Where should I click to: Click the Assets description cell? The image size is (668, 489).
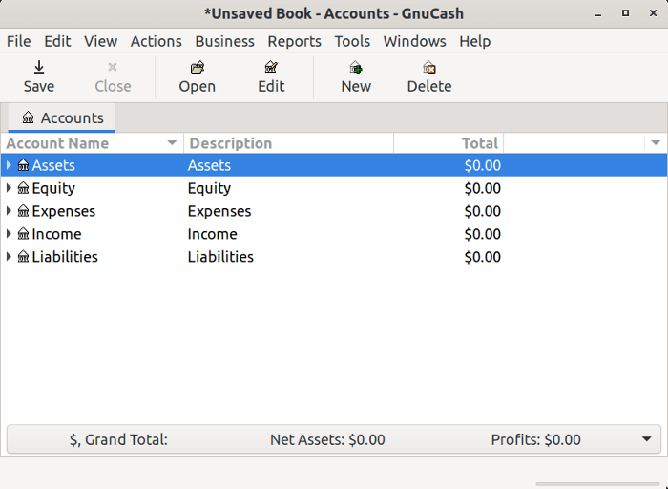point(209,165)
